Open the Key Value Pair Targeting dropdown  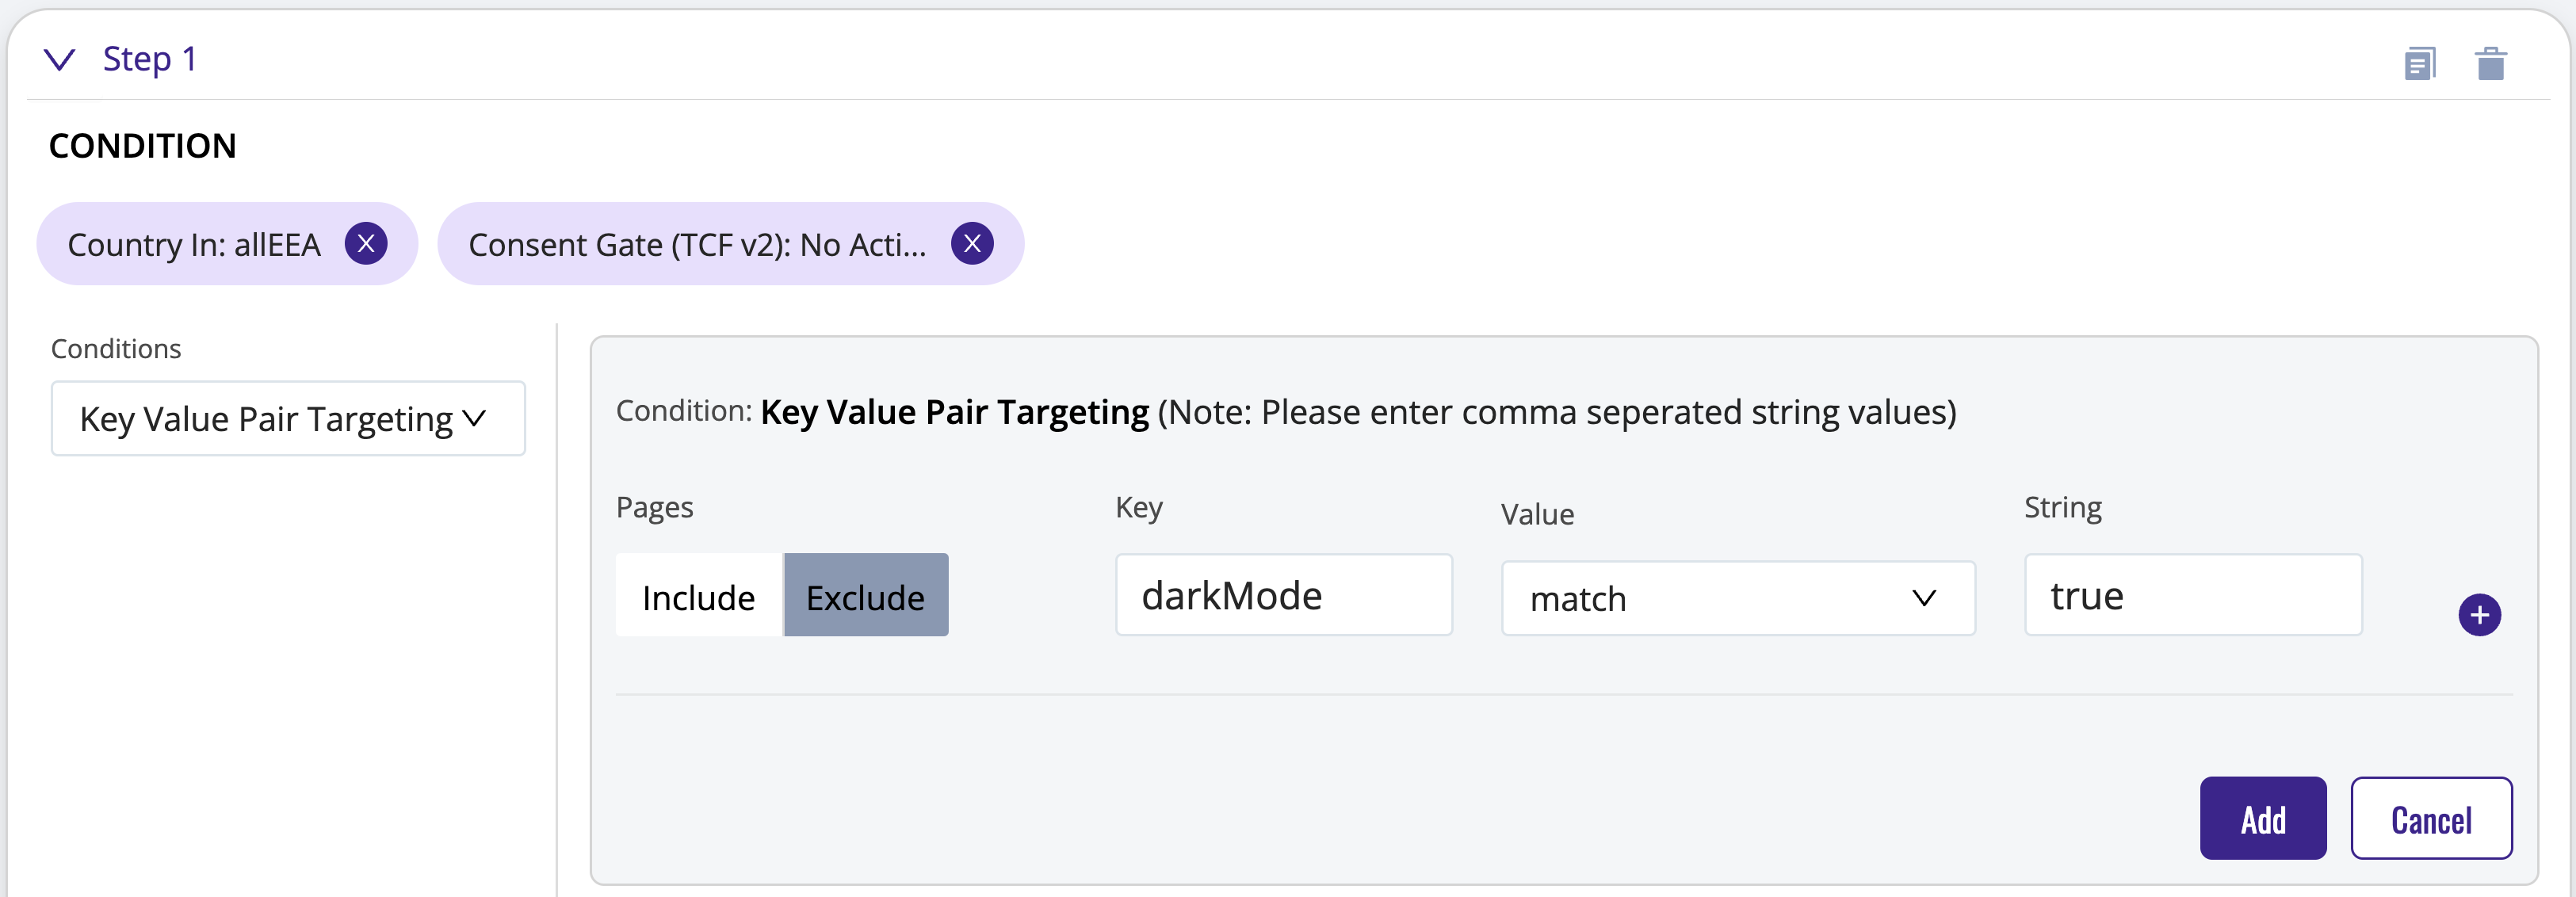tap(288, 418)
